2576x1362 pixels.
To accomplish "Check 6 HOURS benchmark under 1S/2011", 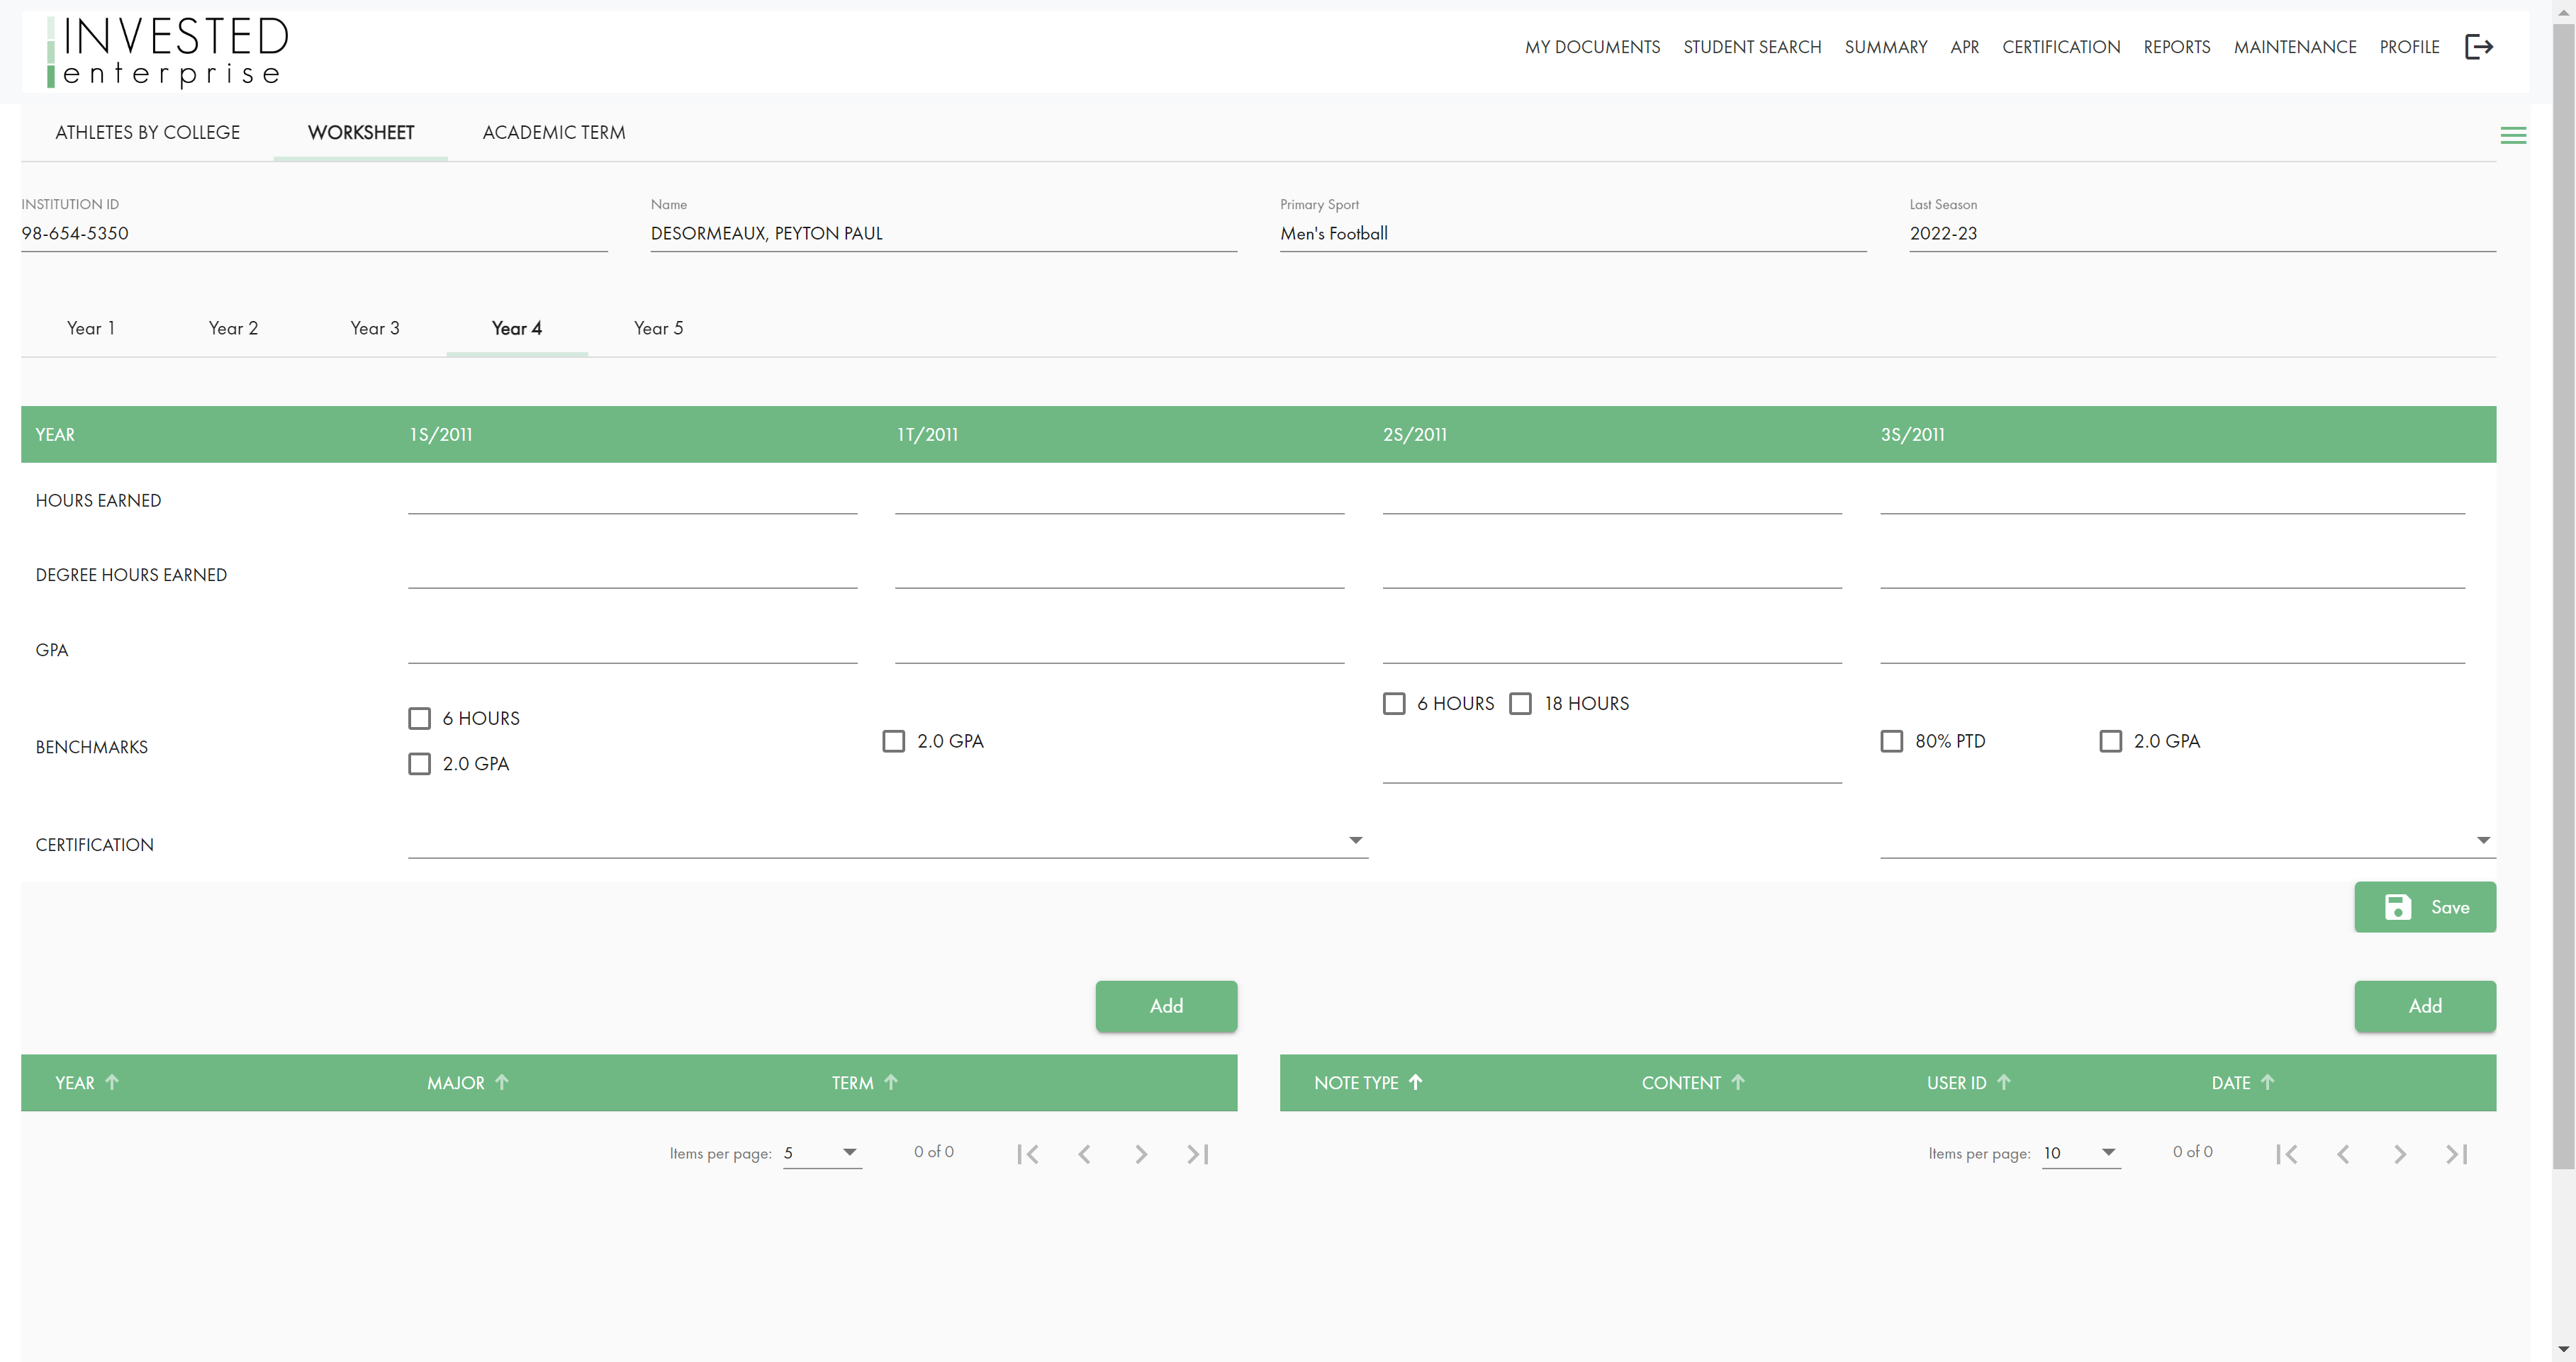I will click(x=420, y=718).
